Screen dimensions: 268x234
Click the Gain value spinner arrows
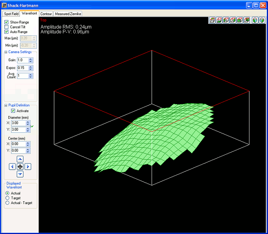(31, 60)
